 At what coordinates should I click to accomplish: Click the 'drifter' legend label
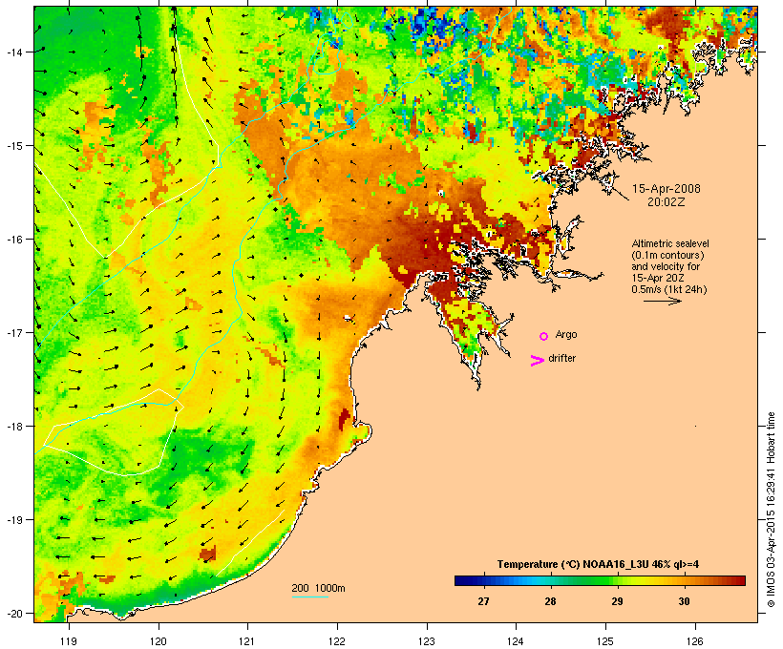coord(561,359)
